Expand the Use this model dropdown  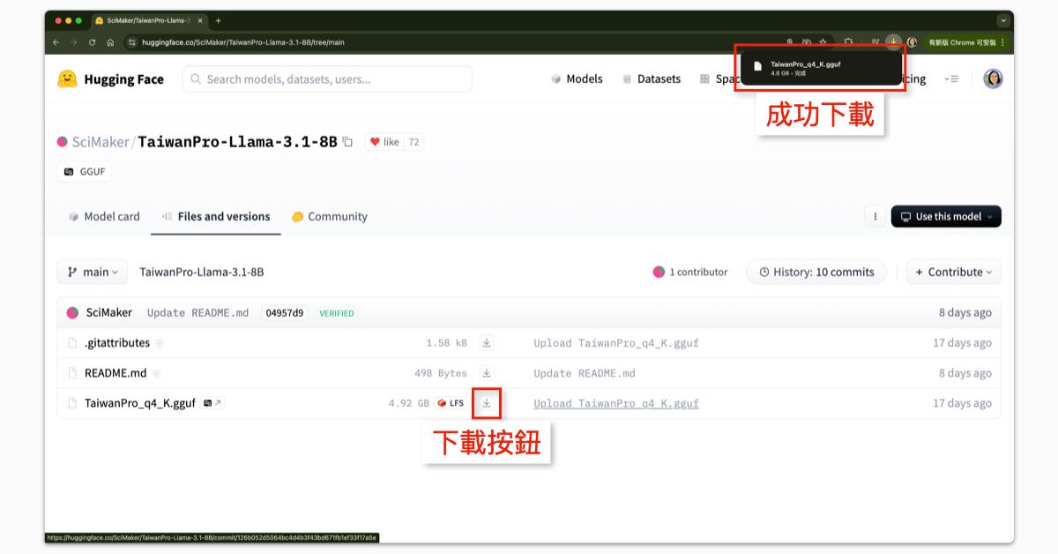(946, 216)
